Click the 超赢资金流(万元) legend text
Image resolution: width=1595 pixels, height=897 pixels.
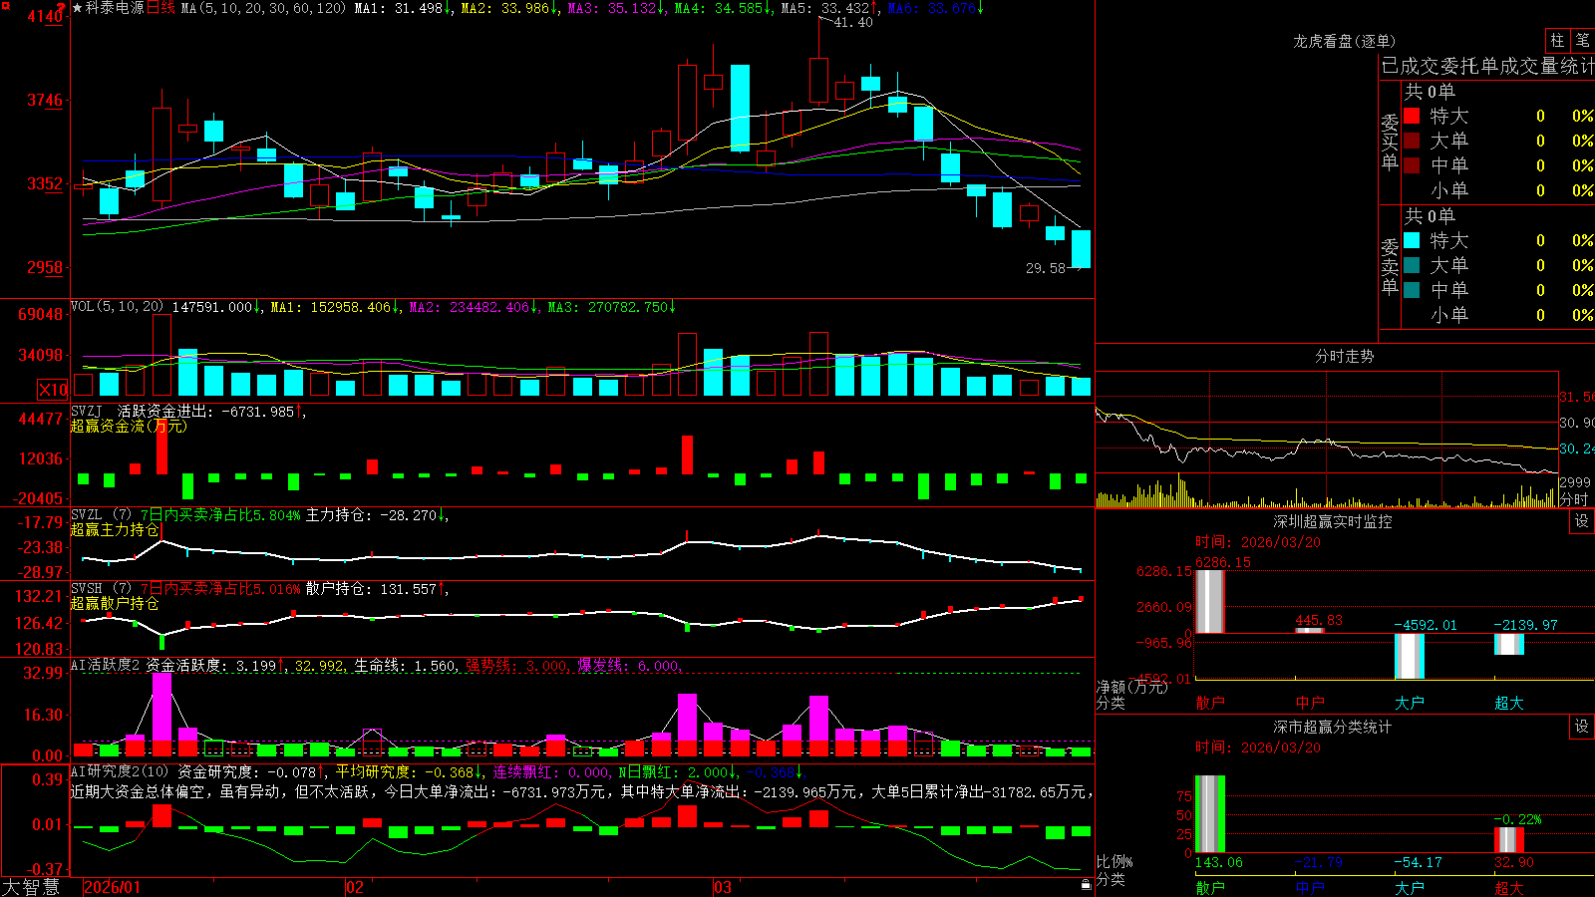click(129, 426)
